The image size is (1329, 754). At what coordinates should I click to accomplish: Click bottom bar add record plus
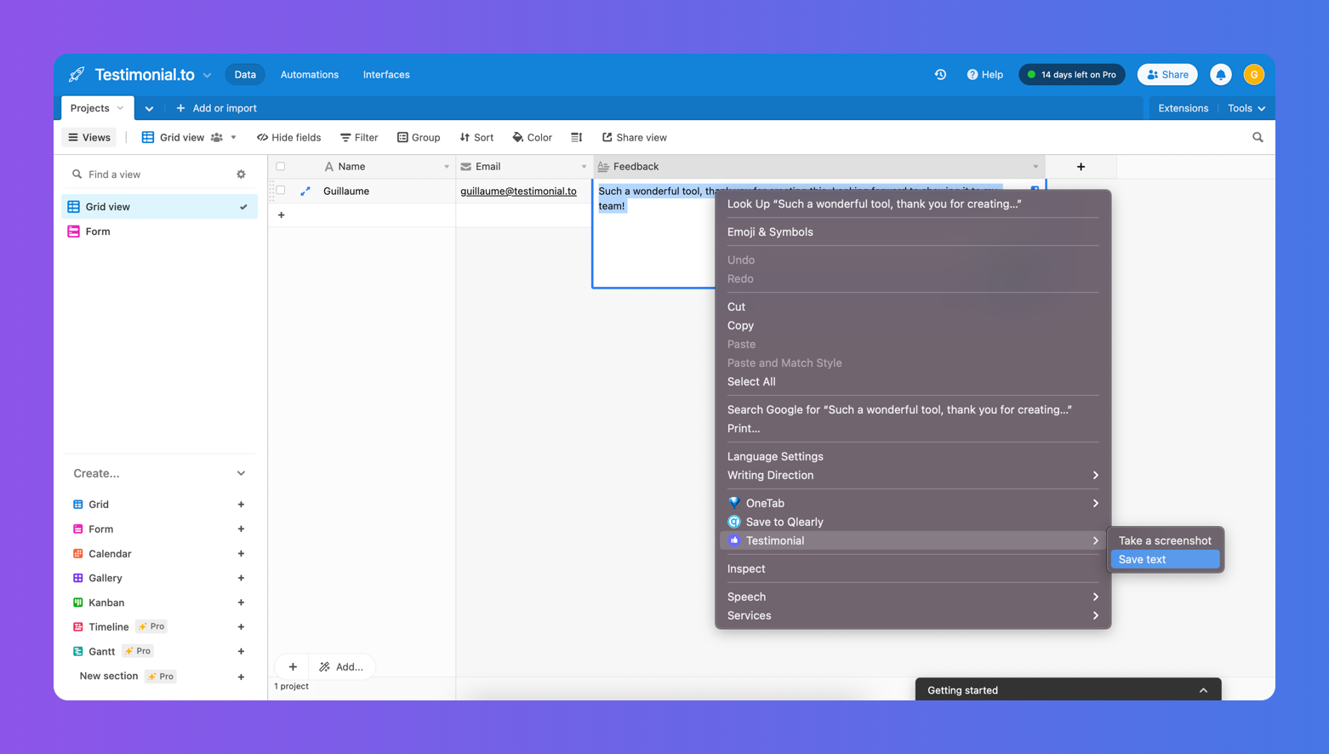(293, 667)
